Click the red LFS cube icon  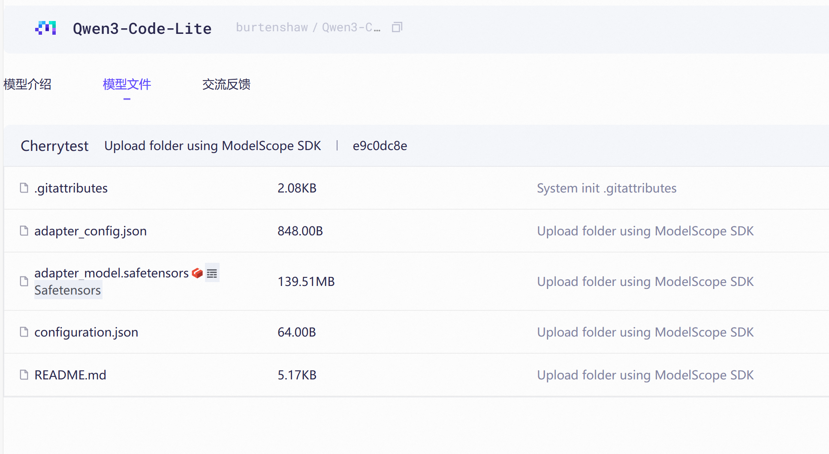pos(197,273)
